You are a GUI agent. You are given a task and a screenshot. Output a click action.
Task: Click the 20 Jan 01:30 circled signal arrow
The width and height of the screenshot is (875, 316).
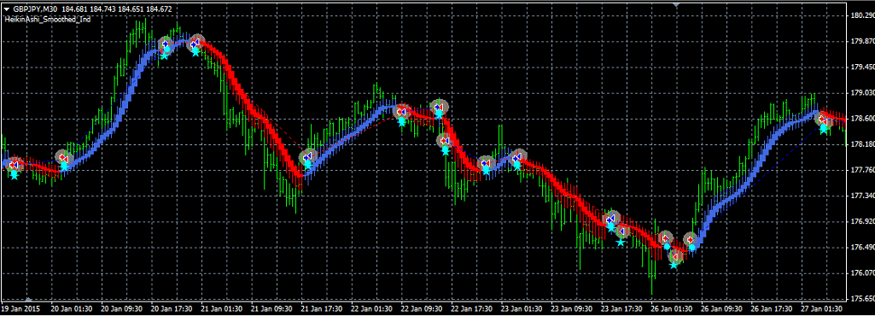[64, 157]
